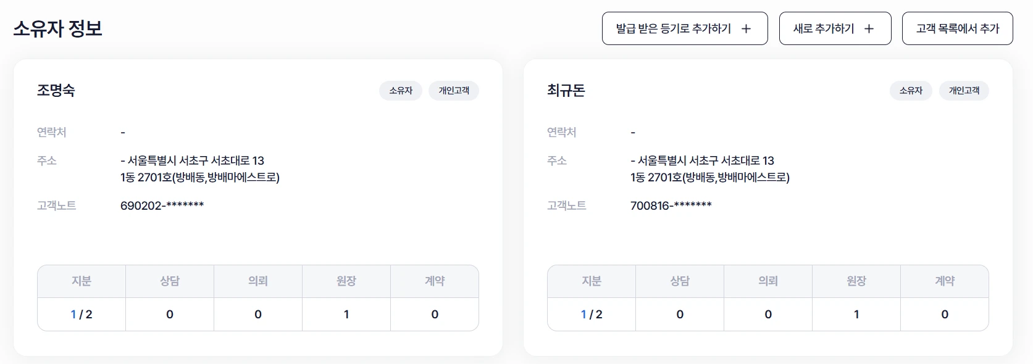Select the 소유자 tag on 조명숙 card

tap(401, 91)
